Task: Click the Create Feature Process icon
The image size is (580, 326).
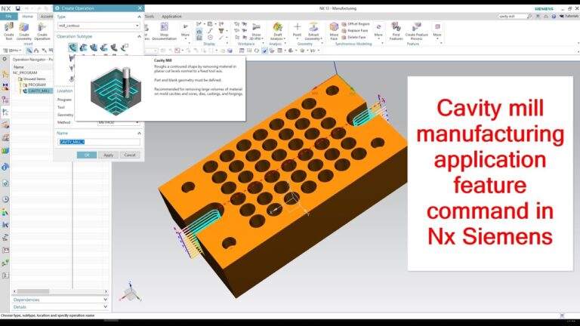Action: (x=417, y=31)
